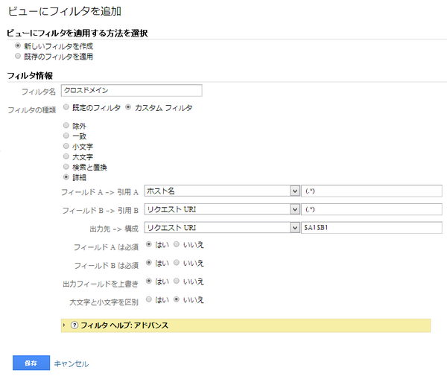Viewport: 447px width, 379px height.
Task: Click the 引用 B pattern input field
Action: coord(372,209)
